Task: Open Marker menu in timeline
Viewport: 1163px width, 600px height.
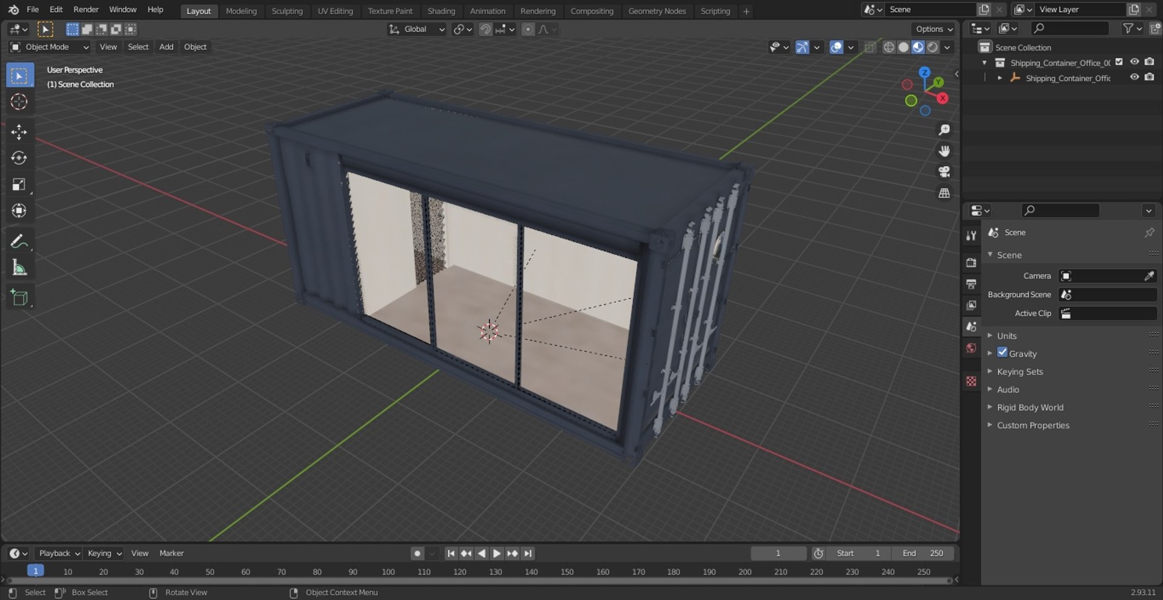Action: (x=171, y=553)
